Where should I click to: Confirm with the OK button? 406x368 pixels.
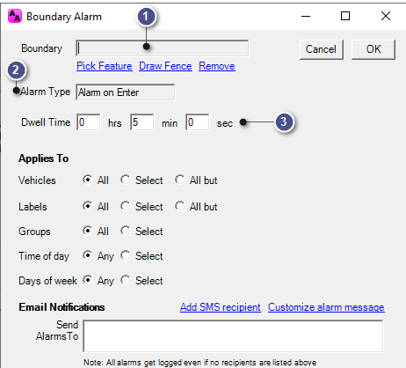(373, 49)
